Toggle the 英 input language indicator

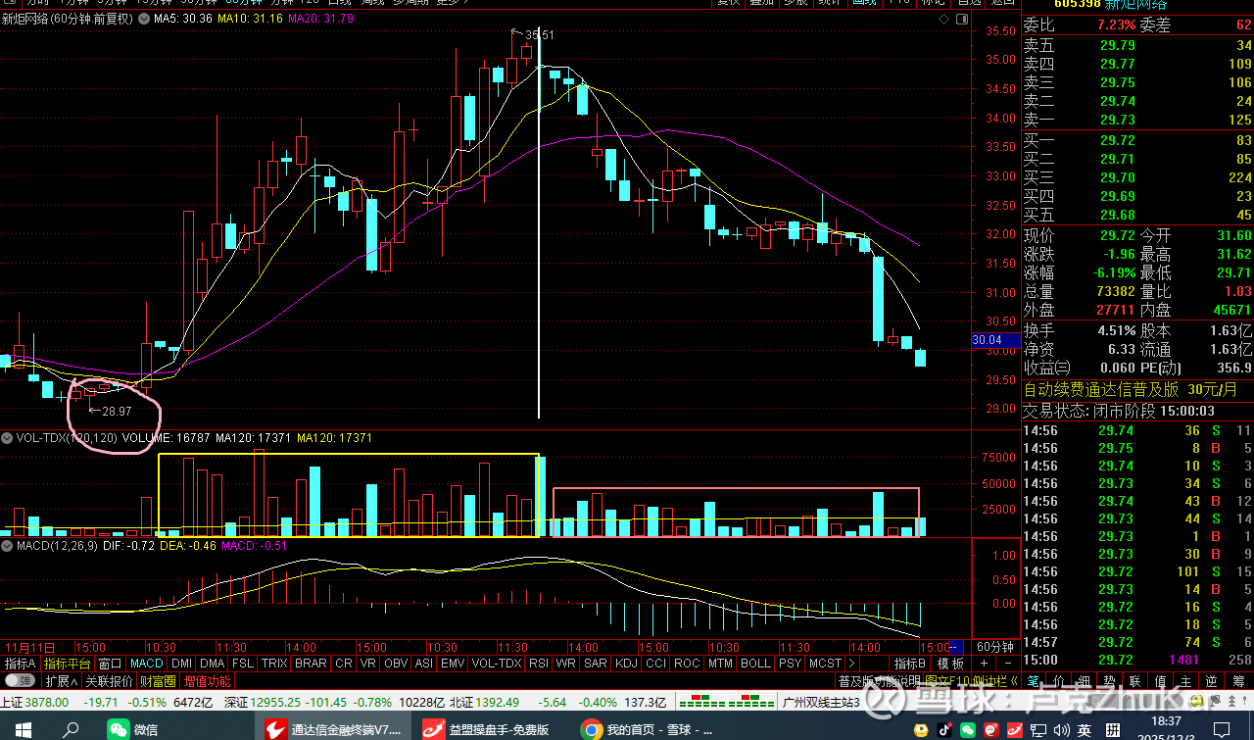[1085, 729]
